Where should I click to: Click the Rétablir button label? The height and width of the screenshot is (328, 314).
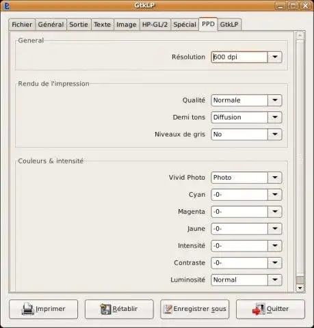click(125, 309)
